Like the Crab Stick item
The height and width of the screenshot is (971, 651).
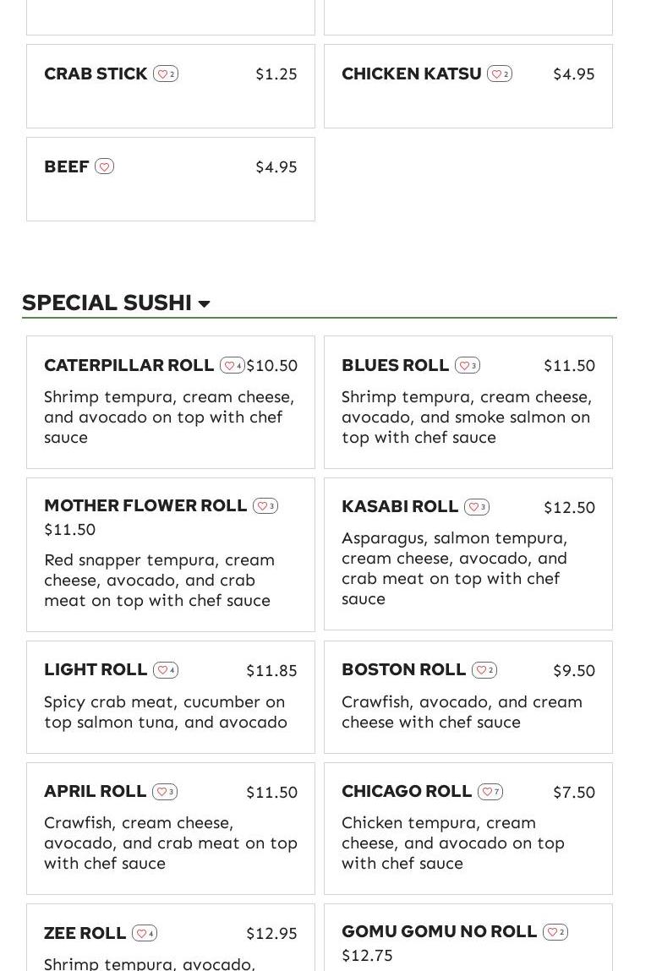pyautogui.click(x=165, y=74)
